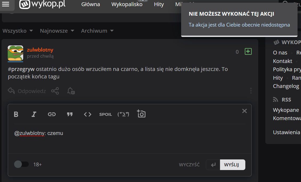Attach a photo with the camera icon
This screenshot has height=182, width=301.
141,114
